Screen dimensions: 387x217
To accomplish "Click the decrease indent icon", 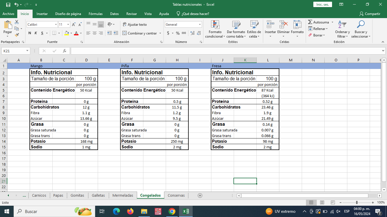I will pos(110,33).
